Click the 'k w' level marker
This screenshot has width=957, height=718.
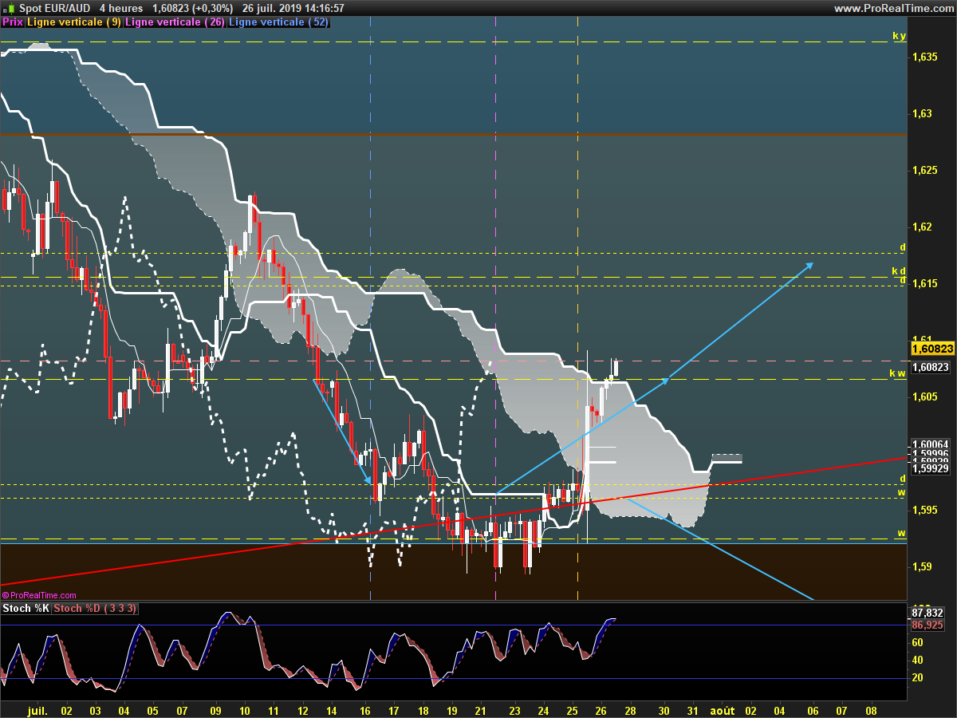tap(897, 373)
